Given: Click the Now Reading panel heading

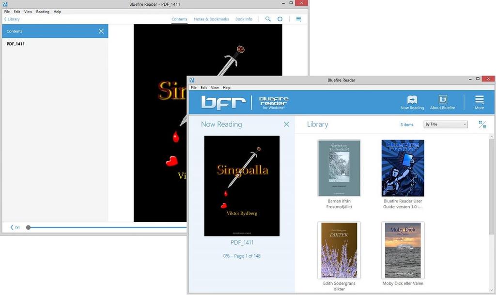Looking at the screenshot, I should click(221, 124).
